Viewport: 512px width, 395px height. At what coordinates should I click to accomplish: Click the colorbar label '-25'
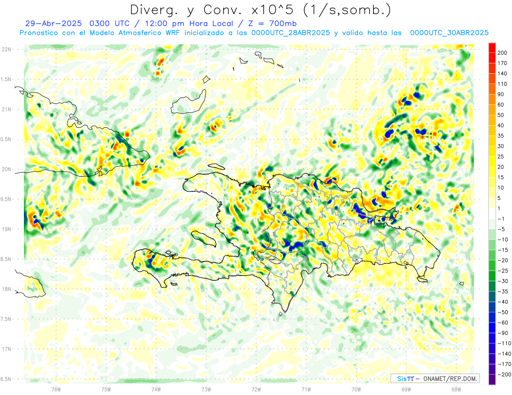pos(503,271)
